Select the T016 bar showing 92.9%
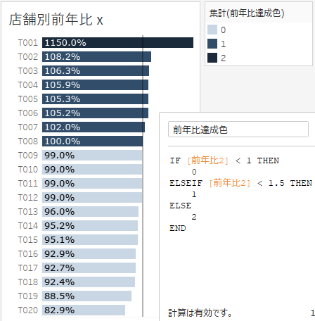This screenshot has height=321, width=315. (x=89, y=254)
